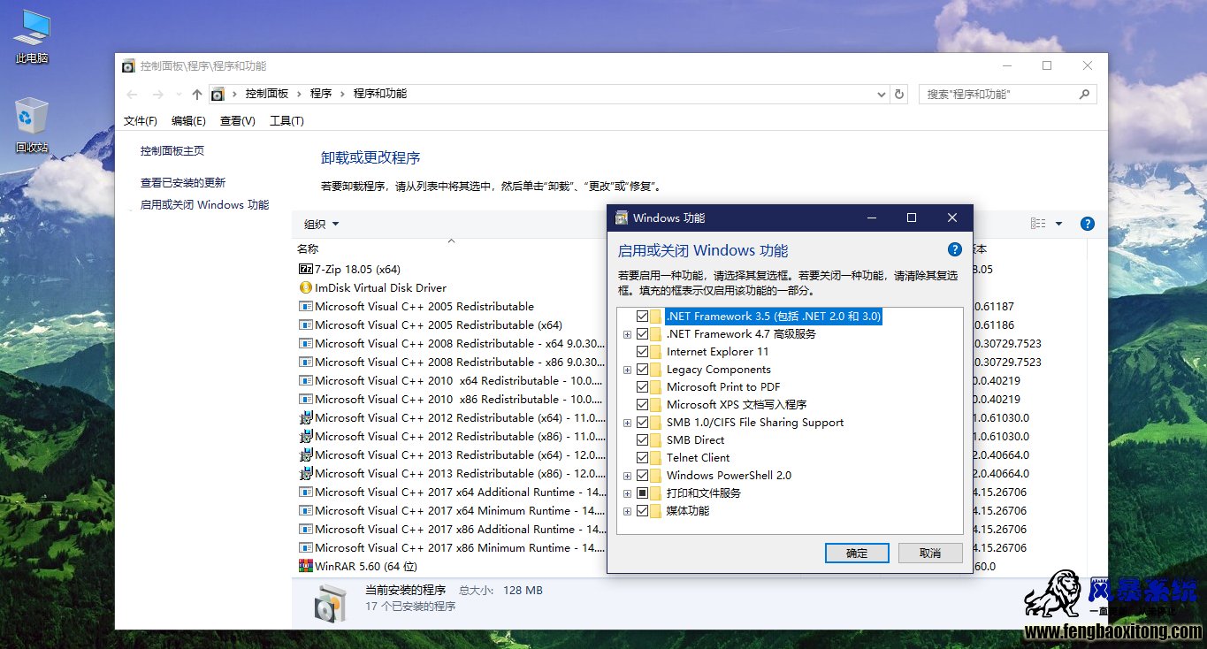Open the 组织 dropdown
This screenshot has height=649, width=1207.
click(322, 224)
